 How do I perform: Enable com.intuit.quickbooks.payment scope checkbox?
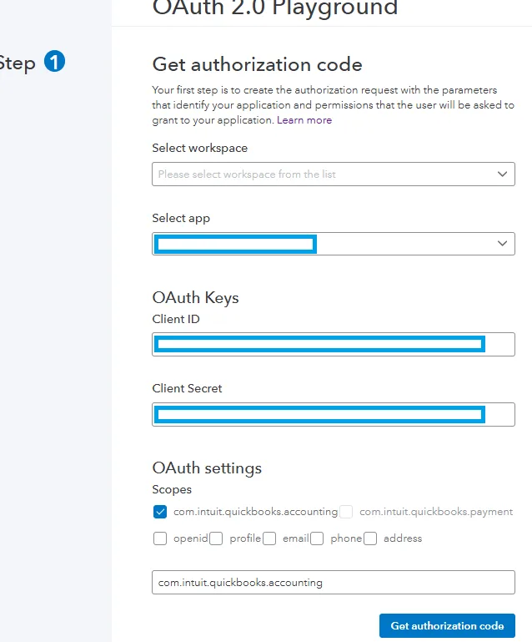point(346,512)
